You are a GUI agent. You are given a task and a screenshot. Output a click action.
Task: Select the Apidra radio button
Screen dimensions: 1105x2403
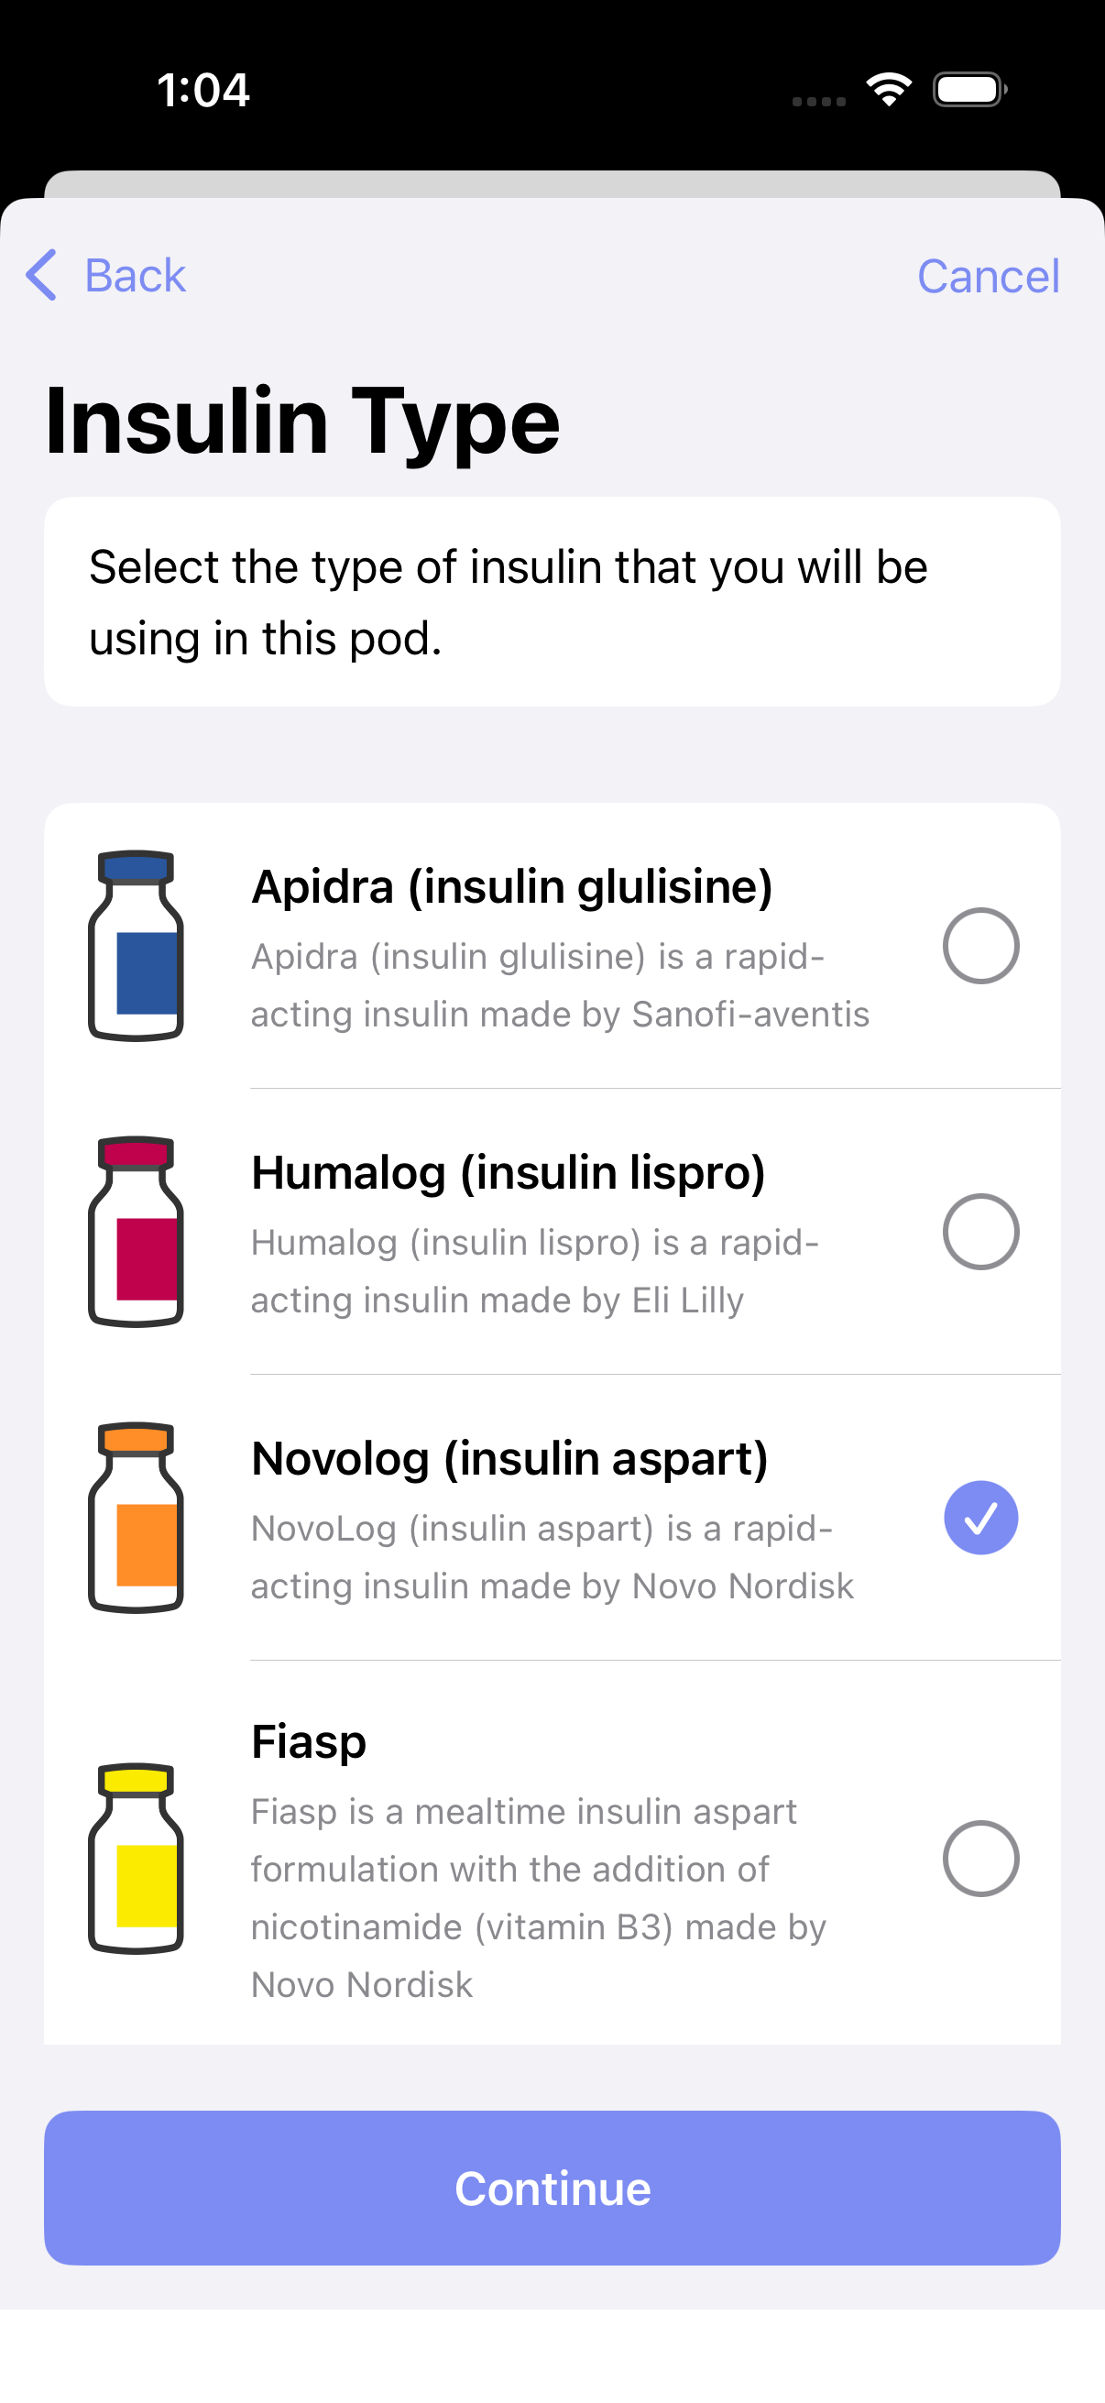point(980,945)
